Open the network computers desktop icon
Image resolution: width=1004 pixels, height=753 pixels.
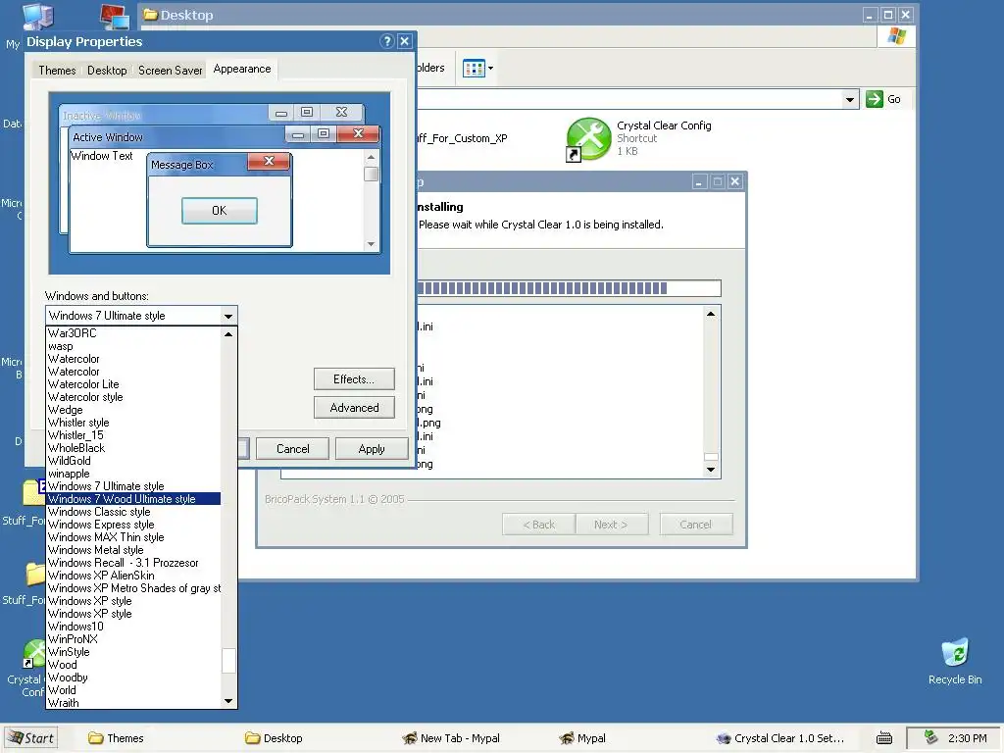coord(116,16)
